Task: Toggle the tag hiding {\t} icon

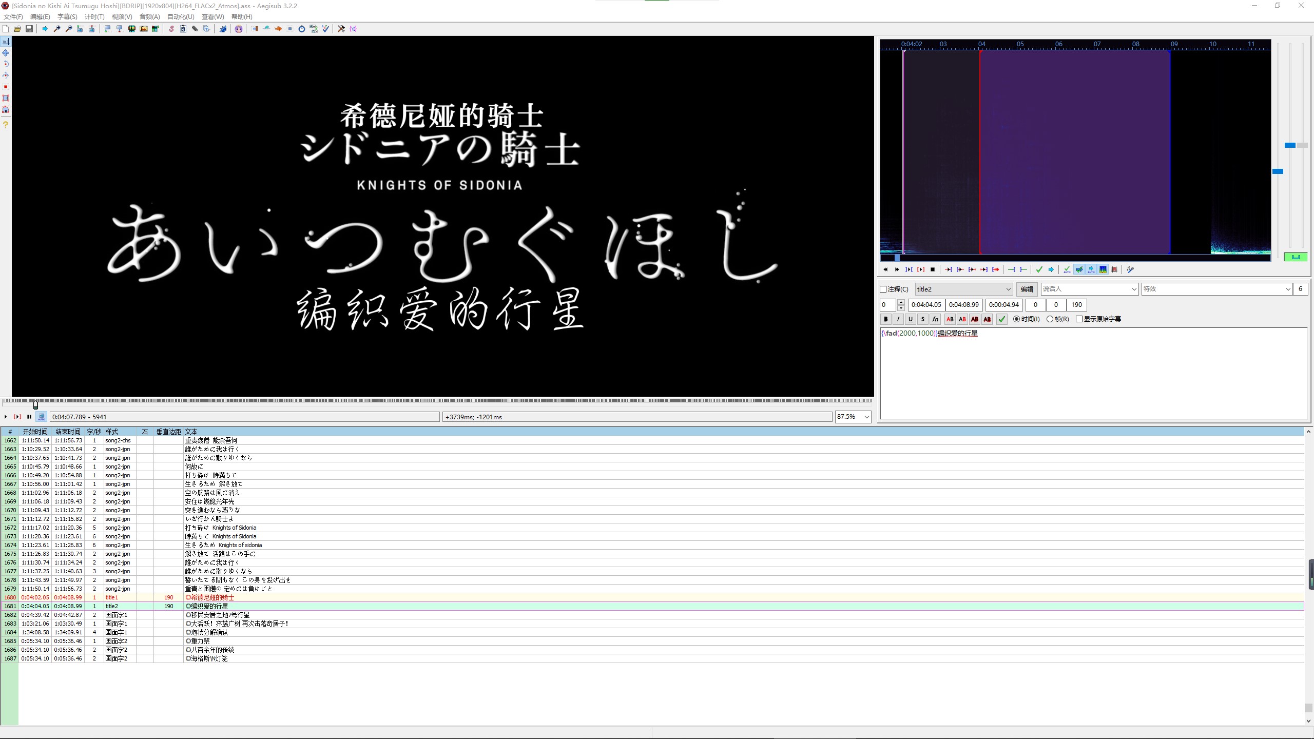Action: (353, 29)
